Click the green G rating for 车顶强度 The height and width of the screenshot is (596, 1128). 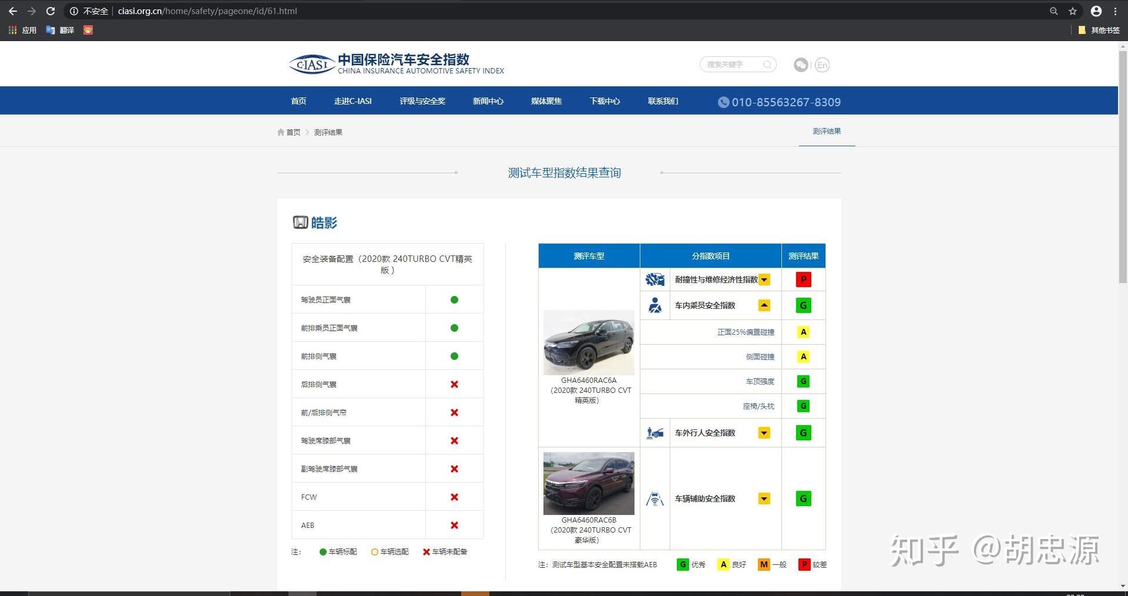(803, 381)
